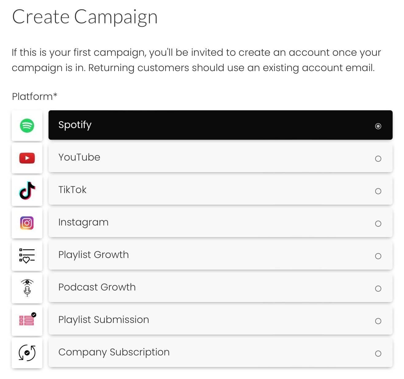The image size is (404, 379).
Task: Click the Platform field label
Action: (x=34, y=96)
